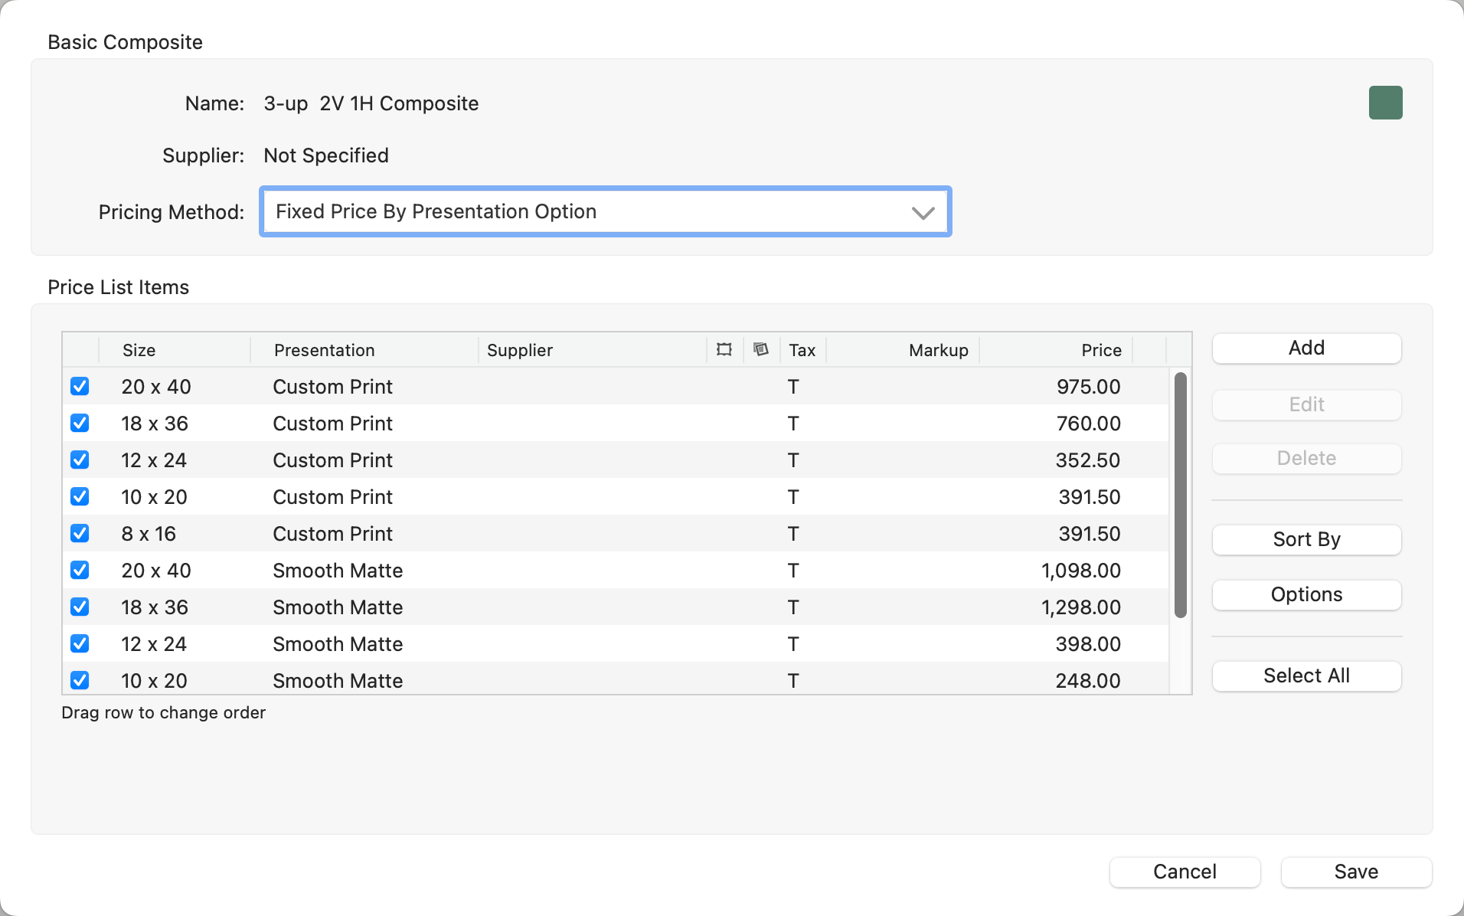Click the green color swatch
Viewport: 1464px width, 916px height.
(1385, 103)
